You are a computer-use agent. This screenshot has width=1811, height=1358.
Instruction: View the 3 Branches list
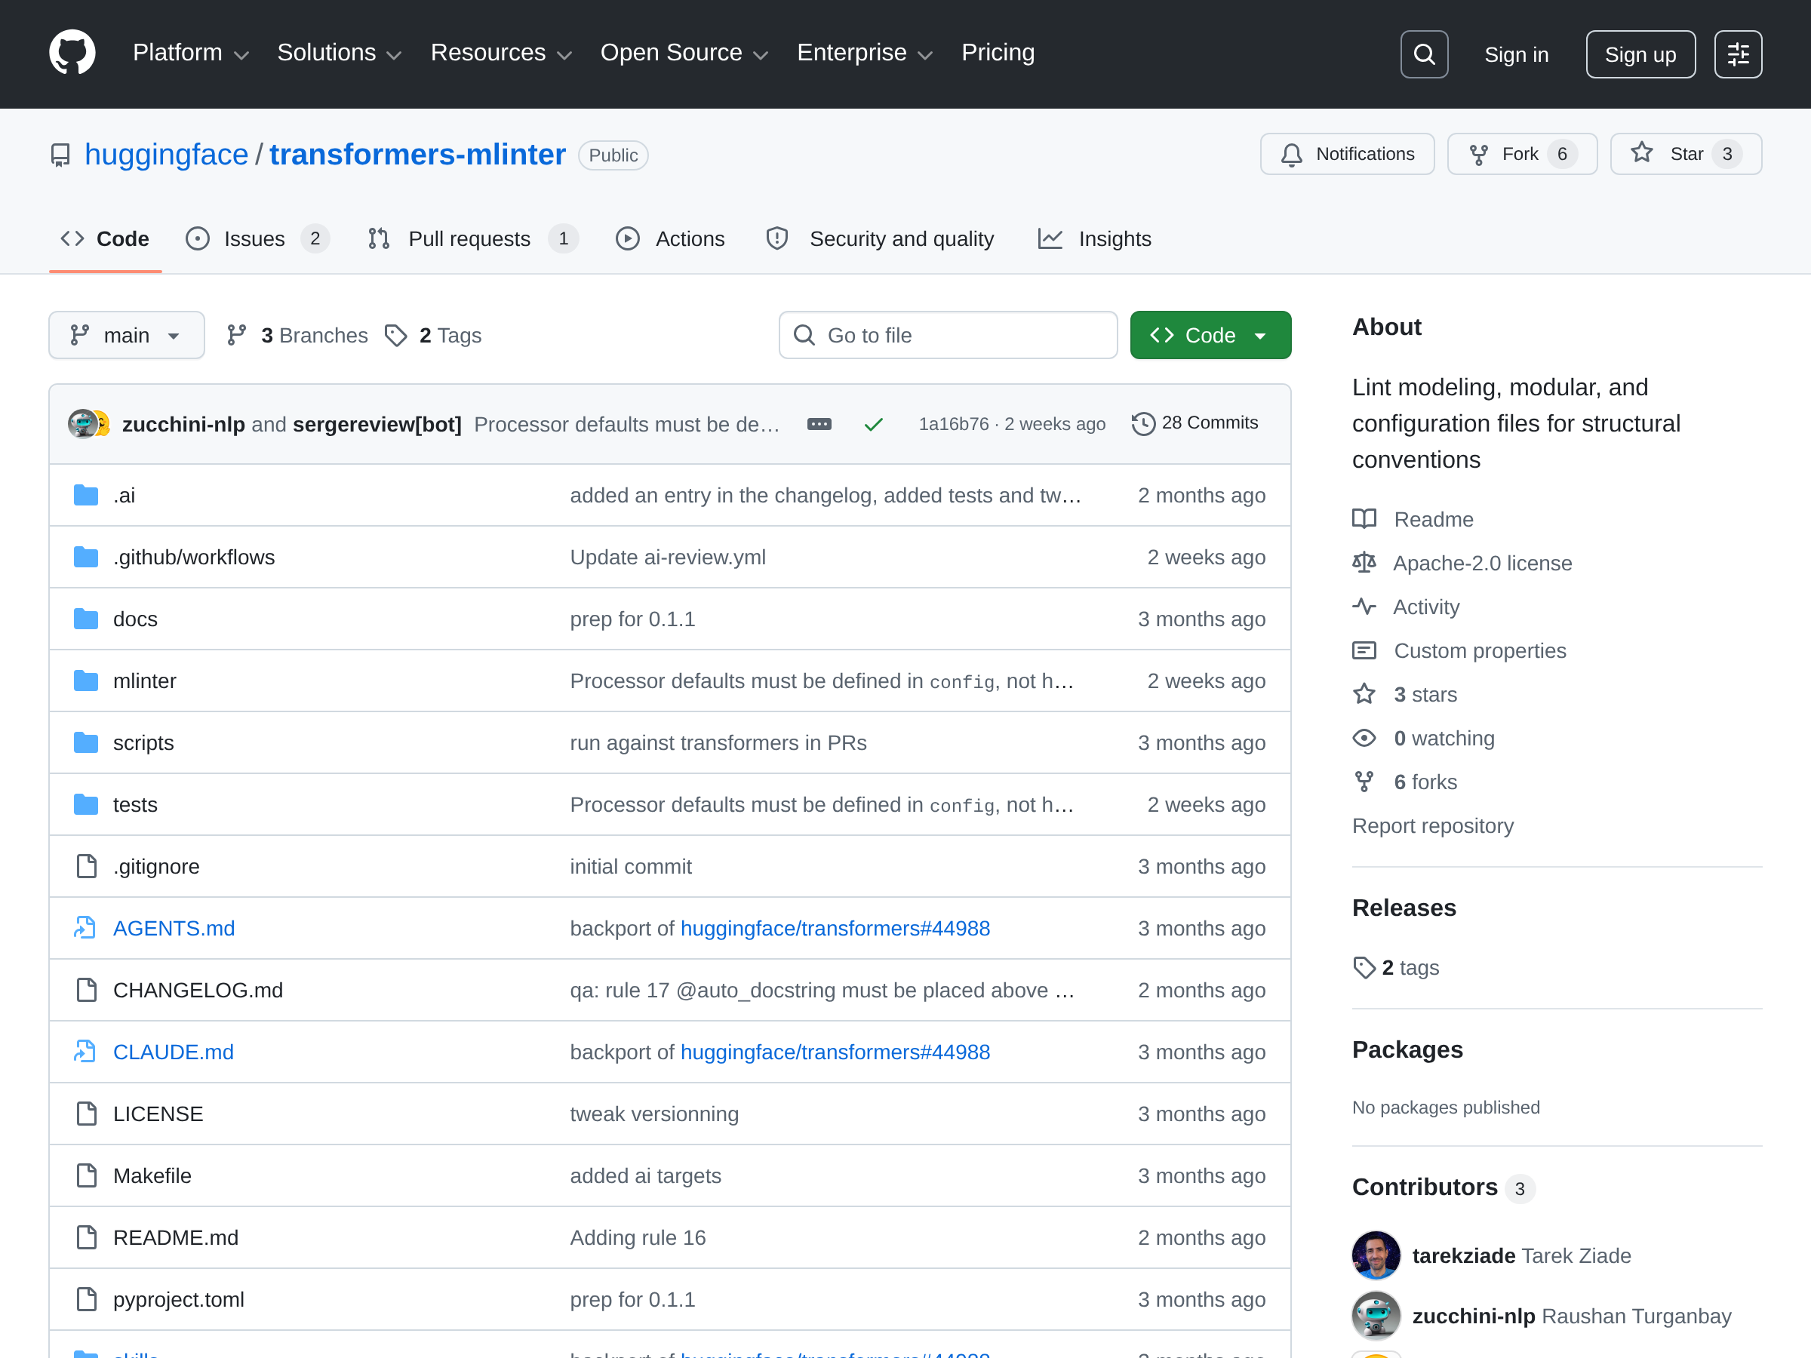pyautogui.click(x=298, y=335)
